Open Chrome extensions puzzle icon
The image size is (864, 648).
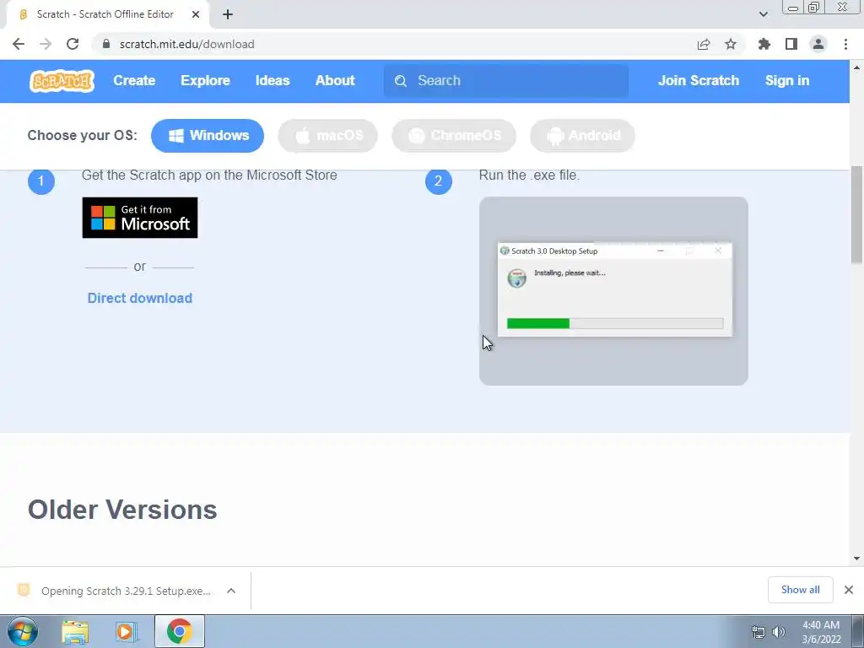764,44
